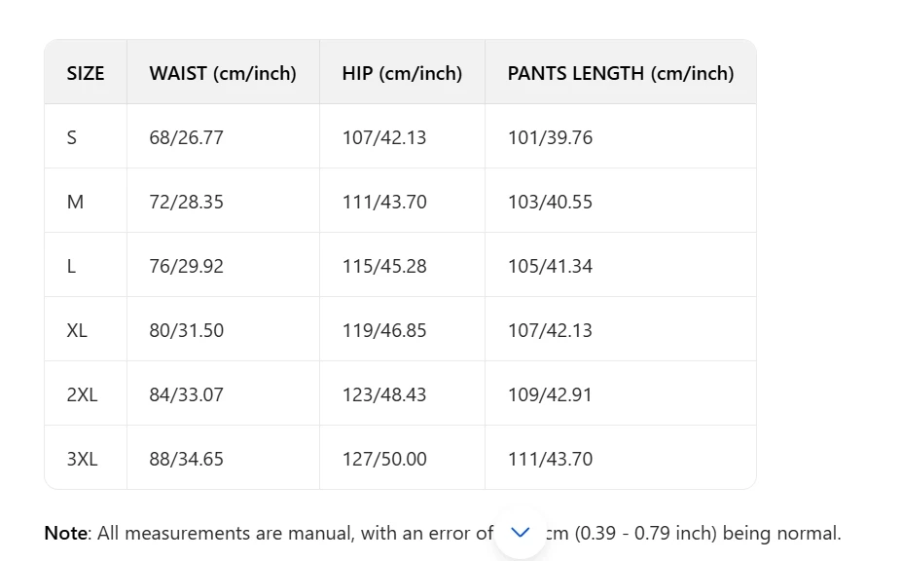Viewport: 902px width, 561px height.
Task: Click the bold Note label text
Action: [x=65, y=534]
